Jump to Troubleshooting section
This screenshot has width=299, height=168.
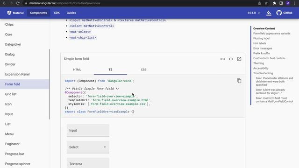click(x=263, y=73)
